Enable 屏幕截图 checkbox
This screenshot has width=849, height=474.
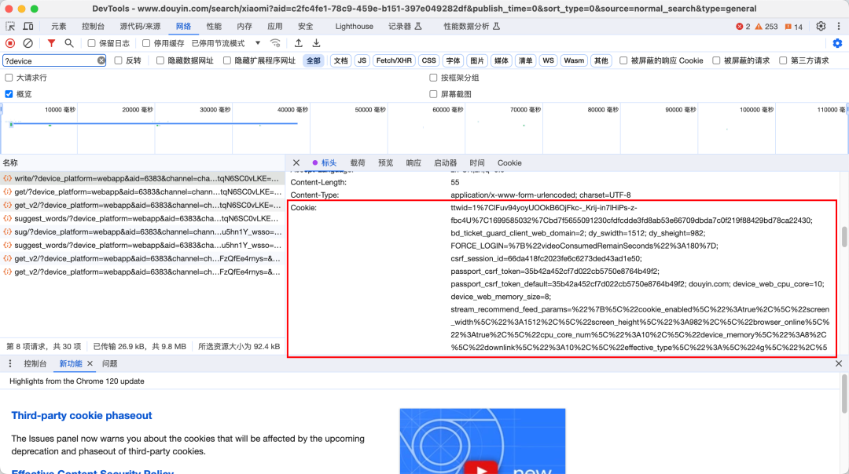433,94
